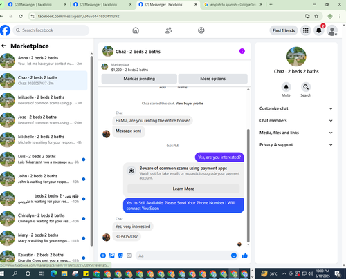
Task: Expand Media, files and links section
Action: [x=296, y=133]
